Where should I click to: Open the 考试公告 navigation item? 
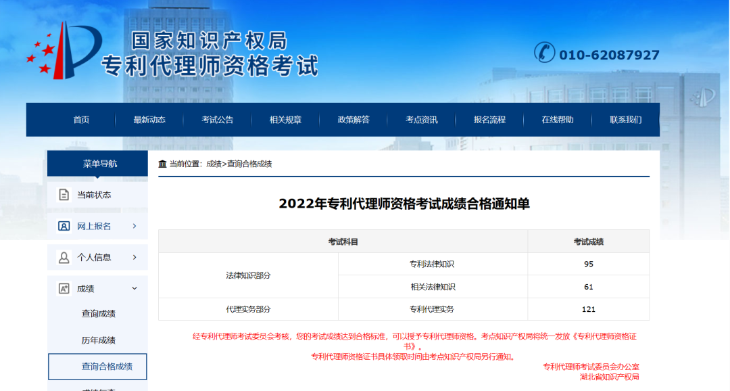218,120
